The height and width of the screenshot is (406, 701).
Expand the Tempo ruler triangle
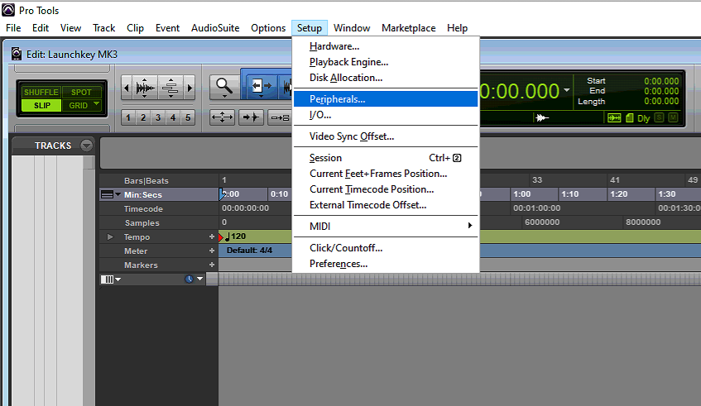click(x=110, y=236)
